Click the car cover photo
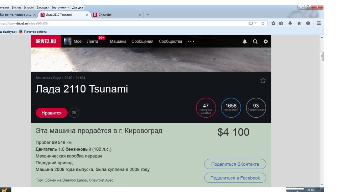 [151, 60]
